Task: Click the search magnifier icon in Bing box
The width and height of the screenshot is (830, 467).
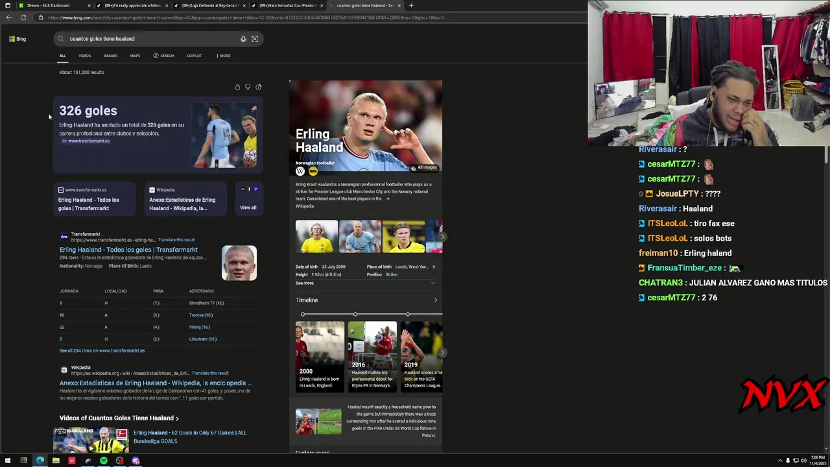Action: point(61,39)
